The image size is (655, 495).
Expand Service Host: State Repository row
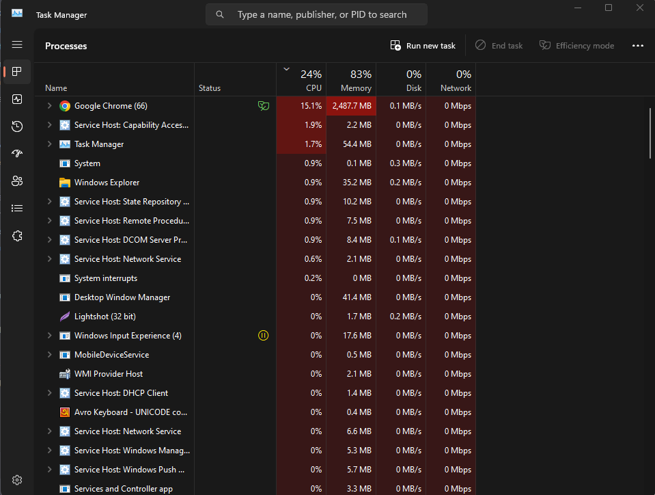click(x=49, y=202)
